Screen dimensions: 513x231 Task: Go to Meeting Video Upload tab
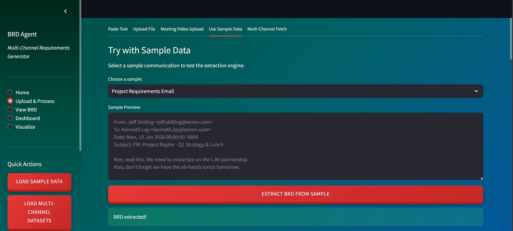pos(182,29)
